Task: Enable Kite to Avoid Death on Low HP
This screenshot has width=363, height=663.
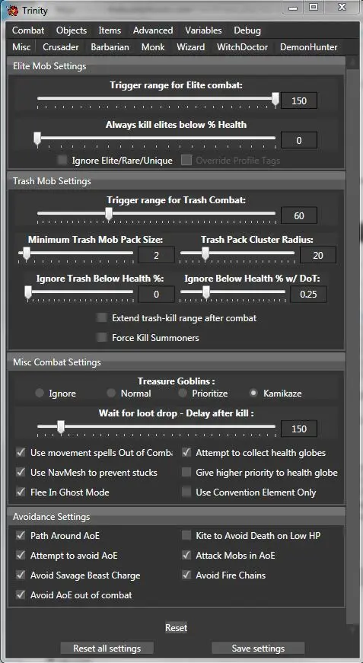Action: tap(186, 536)
